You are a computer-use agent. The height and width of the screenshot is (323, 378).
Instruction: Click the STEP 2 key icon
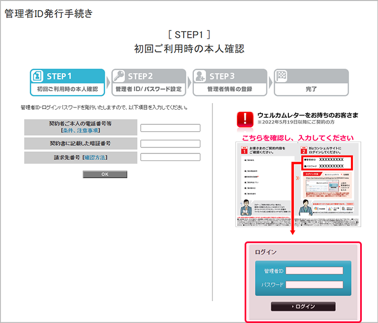[119, 76]
